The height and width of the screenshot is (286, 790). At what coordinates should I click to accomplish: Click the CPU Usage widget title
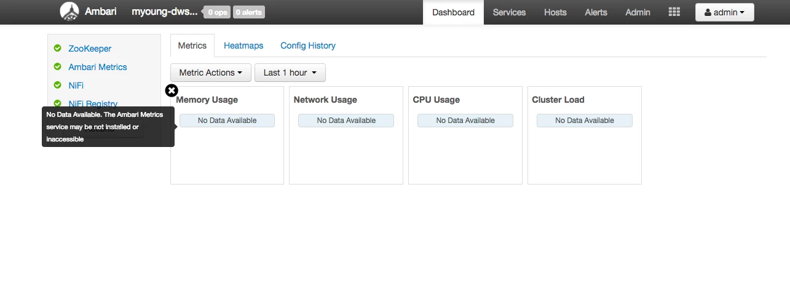pos(436,100)
